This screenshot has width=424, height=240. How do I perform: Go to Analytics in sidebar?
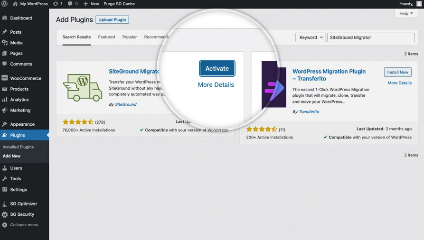point(19,100)
